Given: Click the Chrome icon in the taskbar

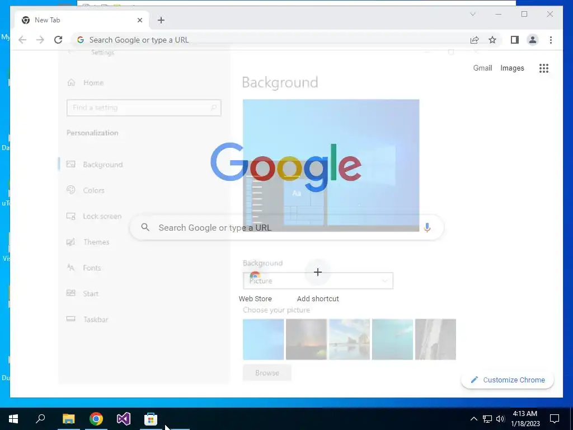Looking at the screenshot, I should coord(96,419).
